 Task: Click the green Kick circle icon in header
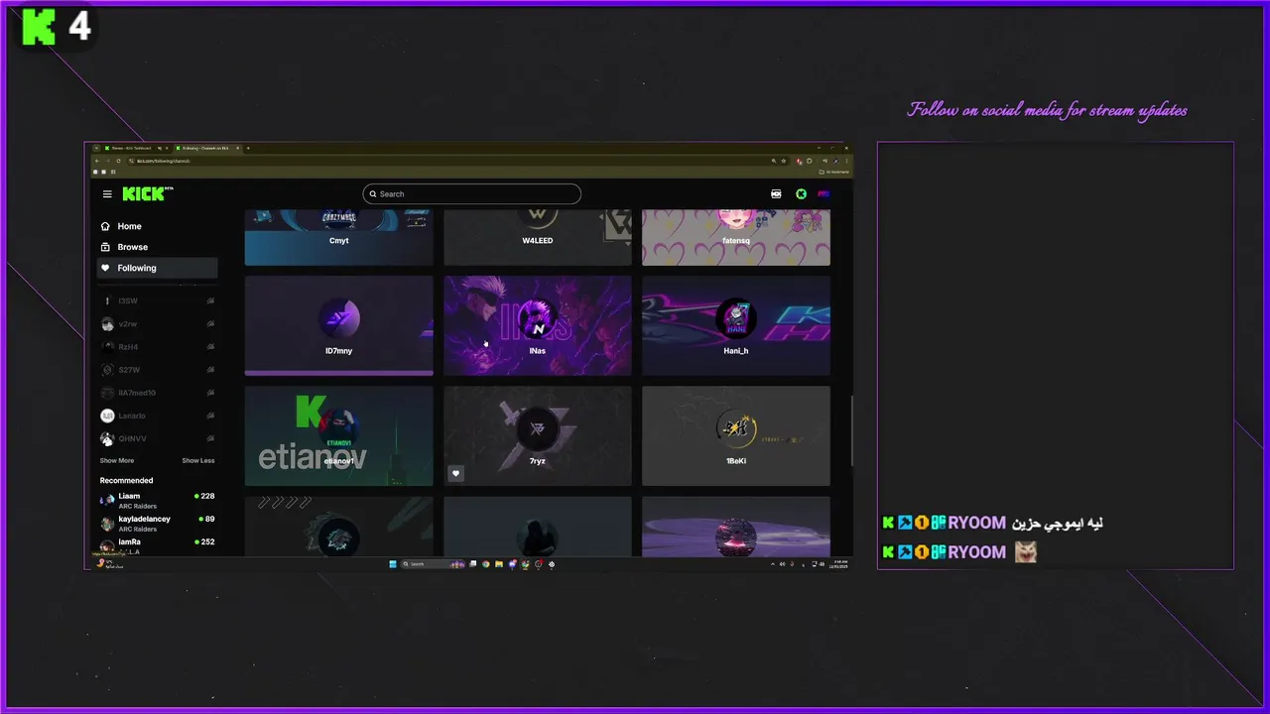802,194
